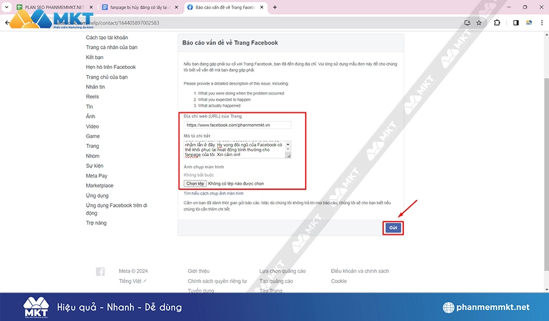Open the Nhóm help topic
Viewport: 549px width, 321px height.
tap(93, 156)
